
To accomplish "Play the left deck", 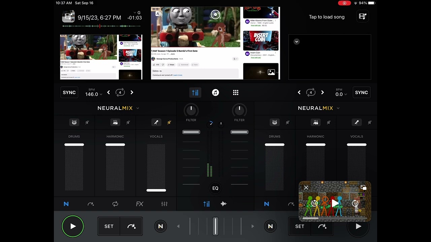I will coord(73,226).
